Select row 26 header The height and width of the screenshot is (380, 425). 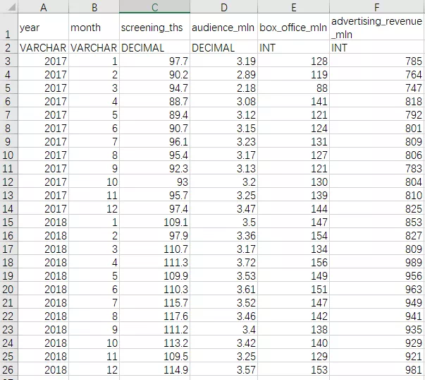coord(9,369)
